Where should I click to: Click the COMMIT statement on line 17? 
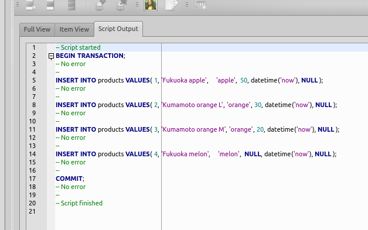70,178
